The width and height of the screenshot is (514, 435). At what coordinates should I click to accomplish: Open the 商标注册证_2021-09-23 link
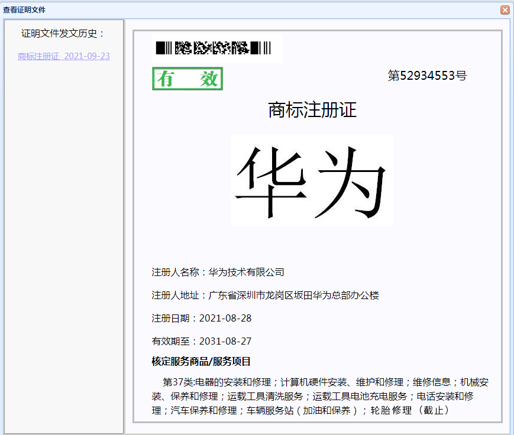pyautogui.click(x=64, y=56)
